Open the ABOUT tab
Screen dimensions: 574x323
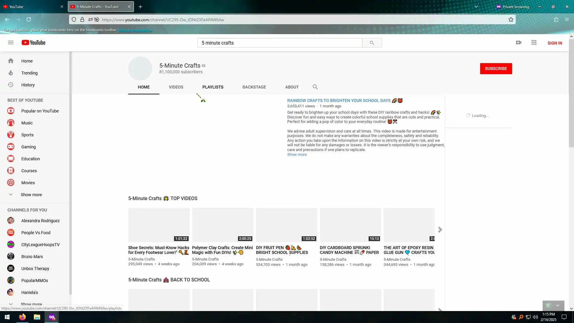tap(292, 87)
